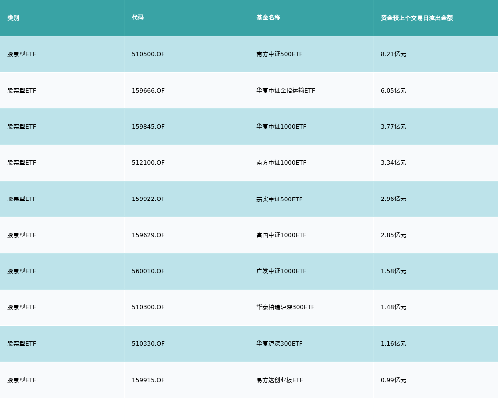
Task: Select code 159915.OF
Action: click(x=148, y=380)
